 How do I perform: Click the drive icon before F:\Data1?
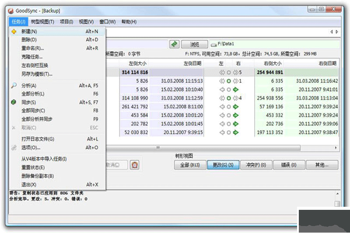(x=213, y=44)
